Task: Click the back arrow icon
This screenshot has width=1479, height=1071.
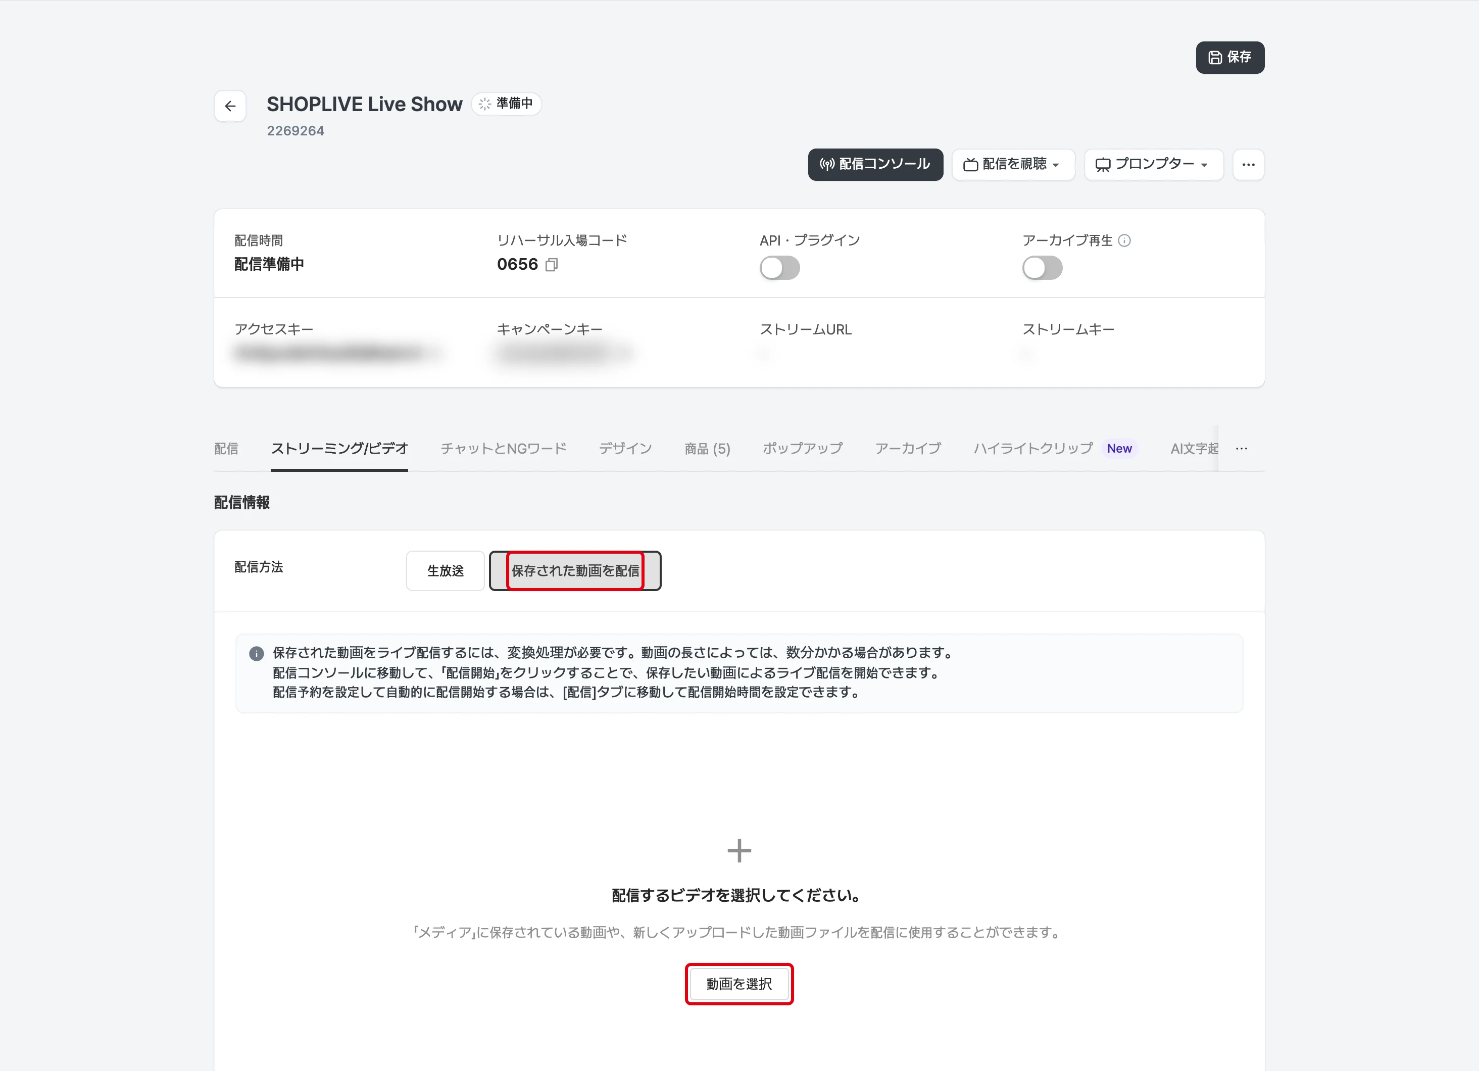Action: [x=230, y=106]
